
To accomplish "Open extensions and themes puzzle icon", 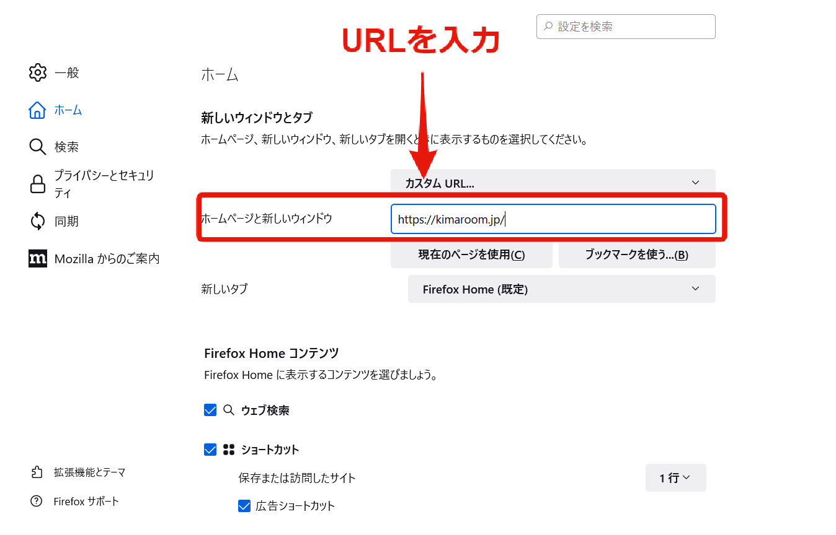I will [37, 472].
